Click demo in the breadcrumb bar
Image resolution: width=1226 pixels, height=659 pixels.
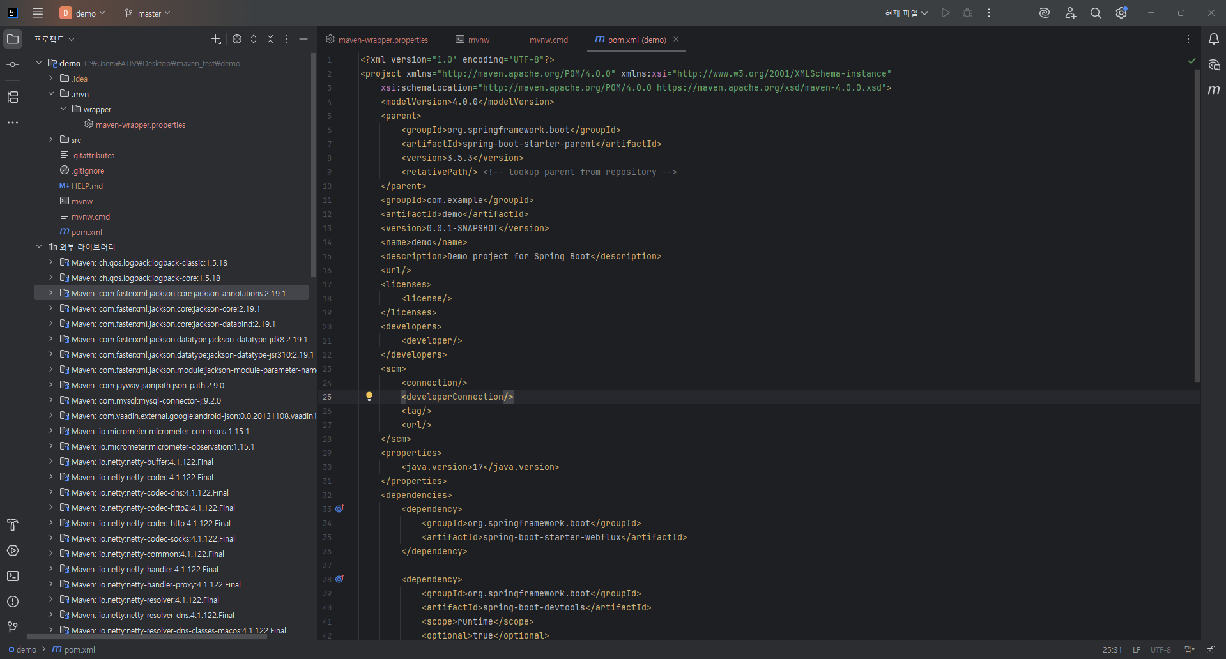pyautogui.click(x=22, y=649)
